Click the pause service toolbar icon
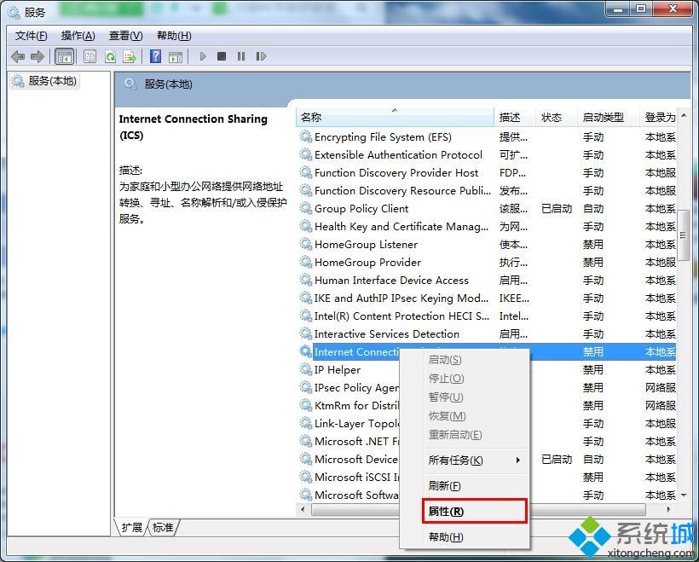Image resolution: width=699 pixels, height=562 pixels. pos(241,56)
